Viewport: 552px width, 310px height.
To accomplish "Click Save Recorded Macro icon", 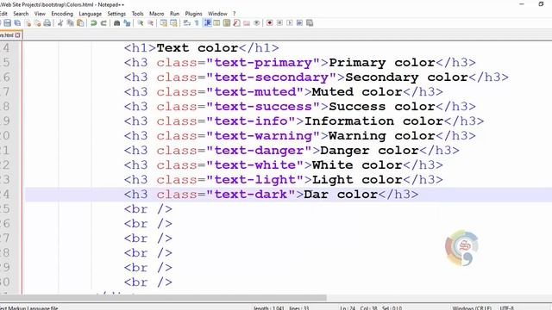I will click(310, 23).
